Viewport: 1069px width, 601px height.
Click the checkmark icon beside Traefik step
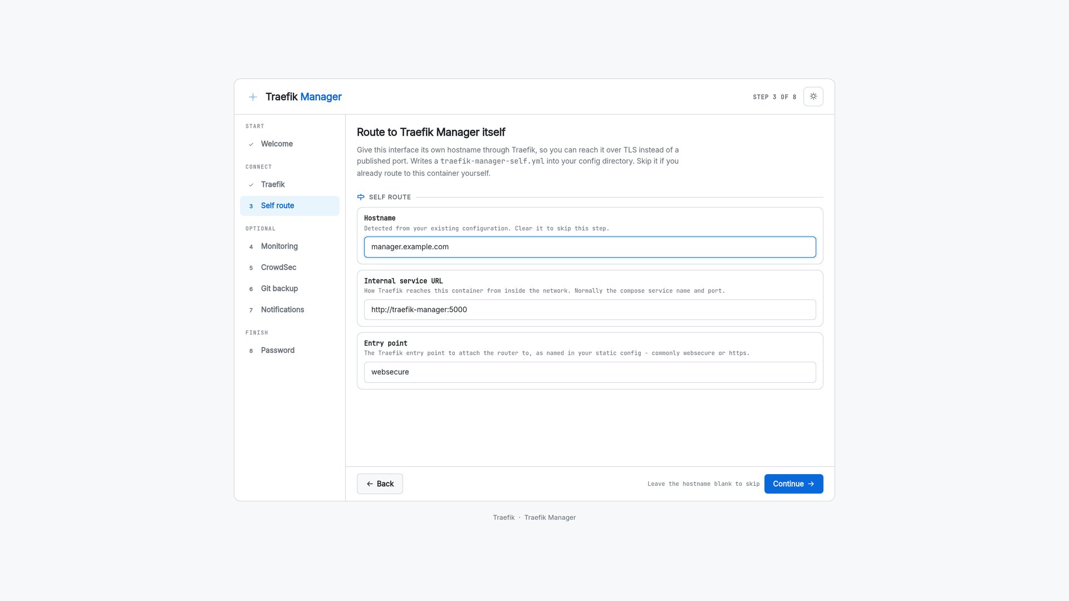251,185
